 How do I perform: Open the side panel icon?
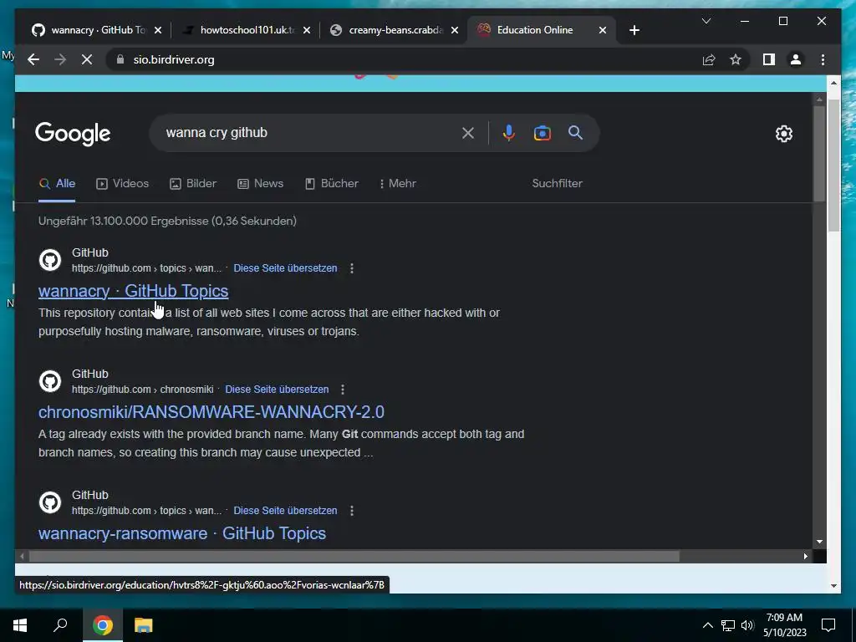[x=769, y=59]
